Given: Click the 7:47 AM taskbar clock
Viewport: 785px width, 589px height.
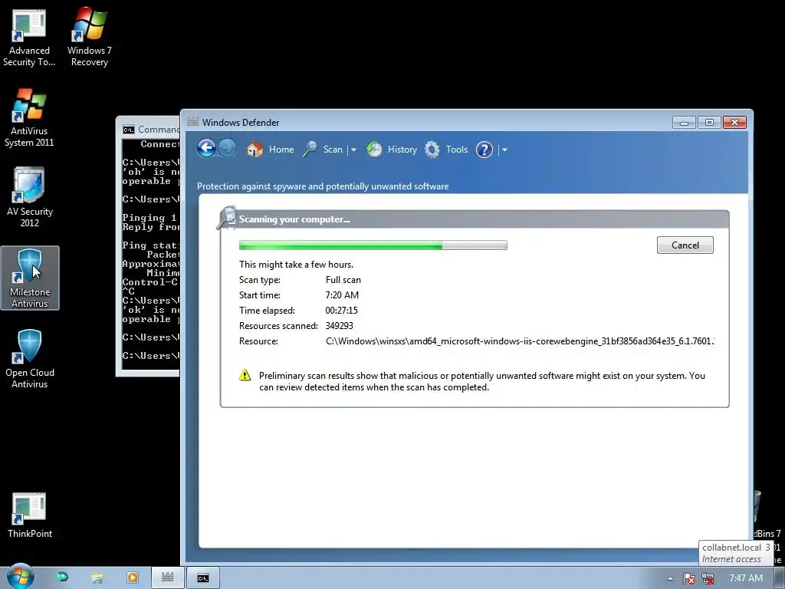Looking at the screenshot, I should pyautogui.click(x=746, y=578).
